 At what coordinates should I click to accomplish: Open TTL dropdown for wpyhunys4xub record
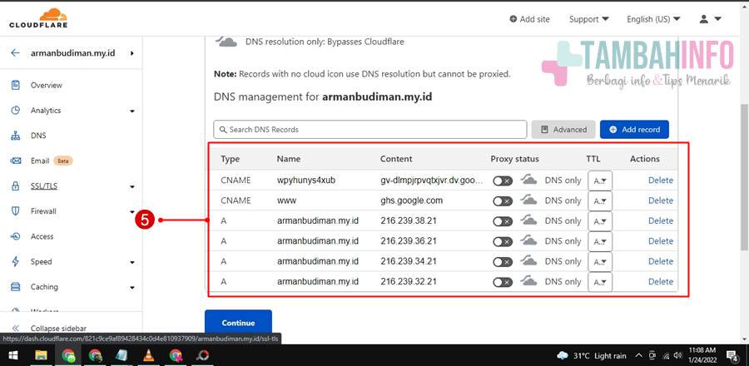pyautogui.click(x=600, y=181)
